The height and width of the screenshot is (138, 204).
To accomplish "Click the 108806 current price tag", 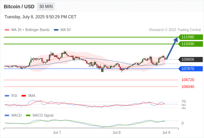I will [191, 59].
